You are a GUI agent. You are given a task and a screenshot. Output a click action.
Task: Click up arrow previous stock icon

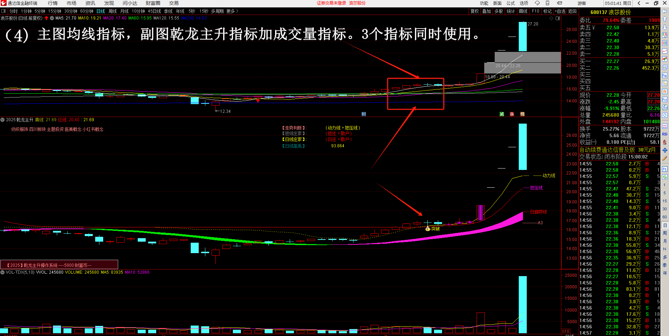pos(665,19)
